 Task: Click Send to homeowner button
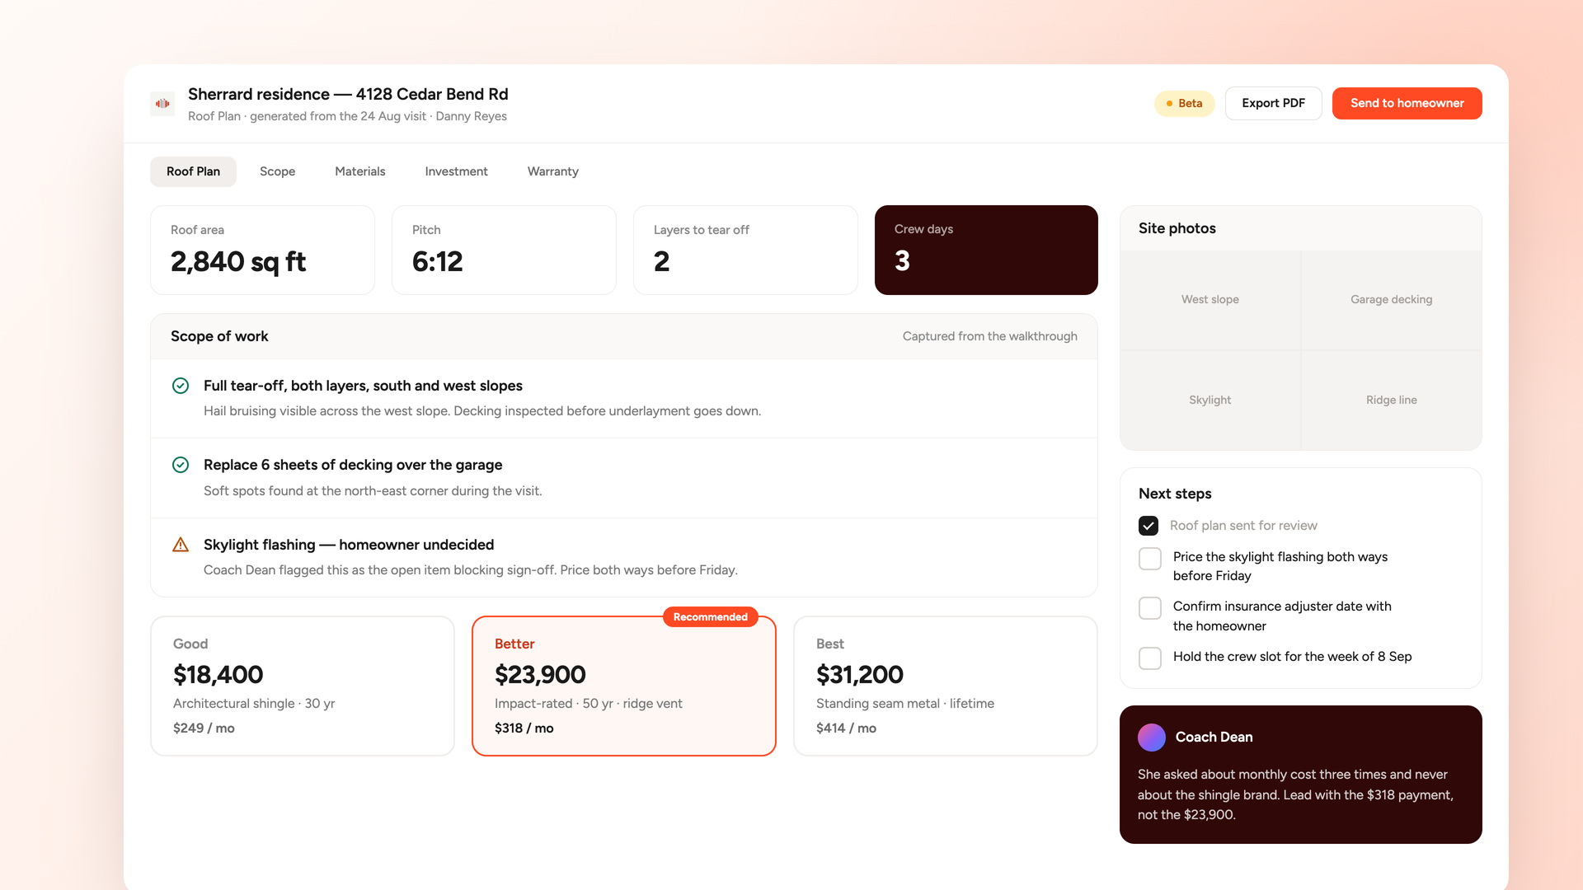[1407, 104]
